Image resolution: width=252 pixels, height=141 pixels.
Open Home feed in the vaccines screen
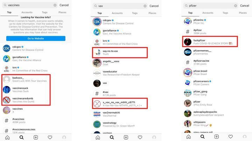7,137
